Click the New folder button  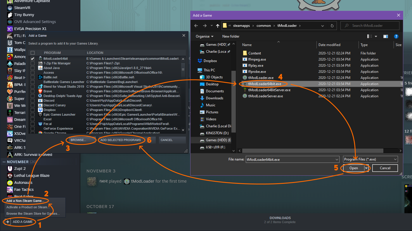pos(231,36)
